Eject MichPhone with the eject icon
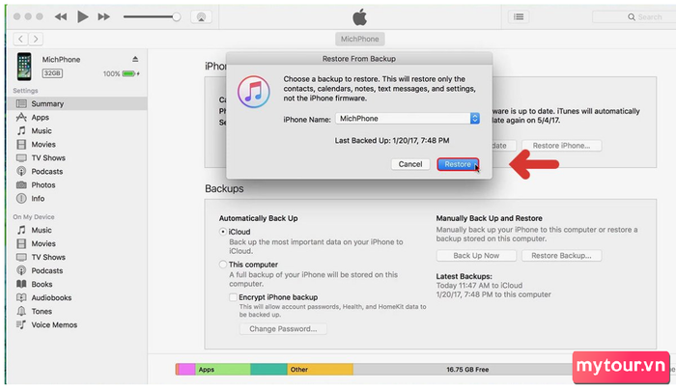676x391 pixels. pos(135,59)
